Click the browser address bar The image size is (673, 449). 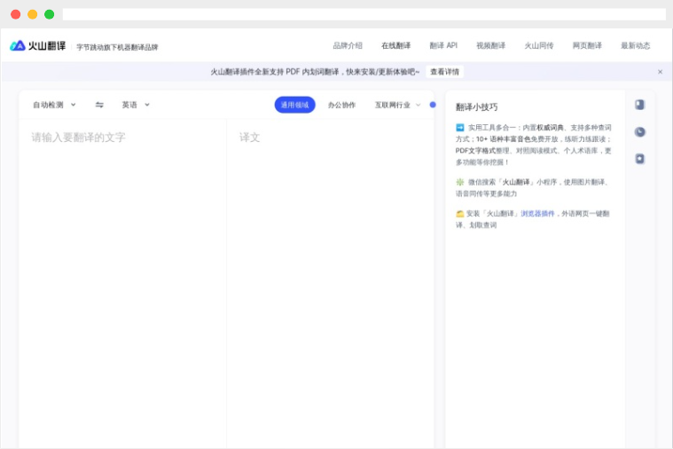point(364,14)
